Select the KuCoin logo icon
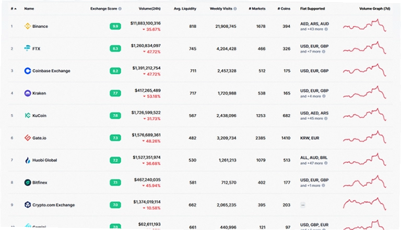401x230 pixels. [27, 115]
